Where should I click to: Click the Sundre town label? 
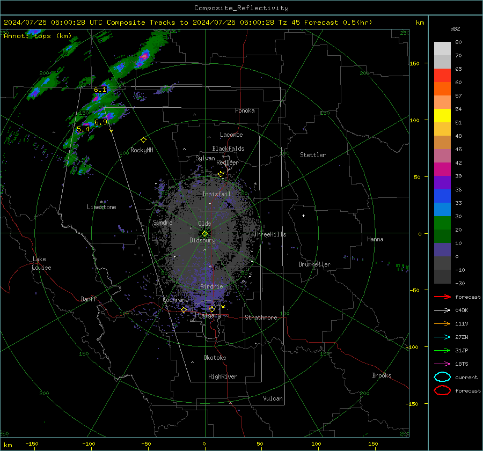tap(163, 222)
